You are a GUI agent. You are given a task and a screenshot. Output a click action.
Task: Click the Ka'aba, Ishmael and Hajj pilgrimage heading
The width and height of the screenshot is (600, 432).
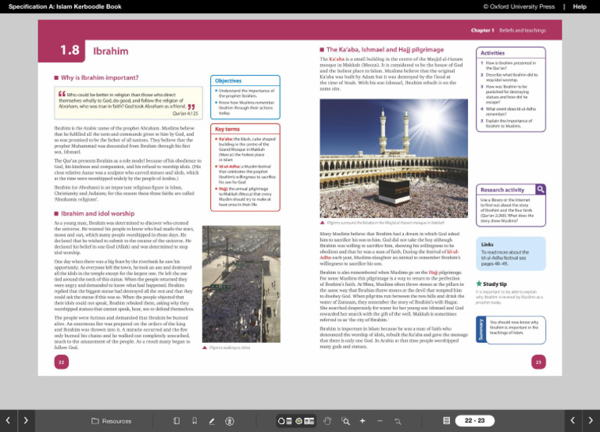[384, 50]
